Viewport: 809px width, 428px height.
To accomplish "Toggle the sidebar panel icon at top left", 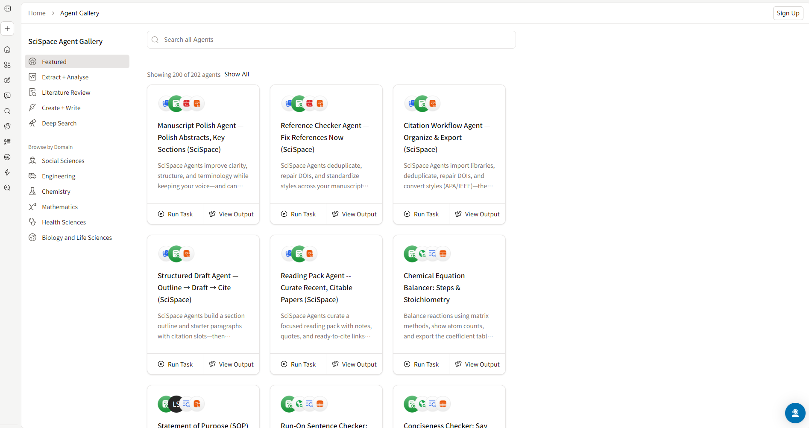I will point(8,9).
